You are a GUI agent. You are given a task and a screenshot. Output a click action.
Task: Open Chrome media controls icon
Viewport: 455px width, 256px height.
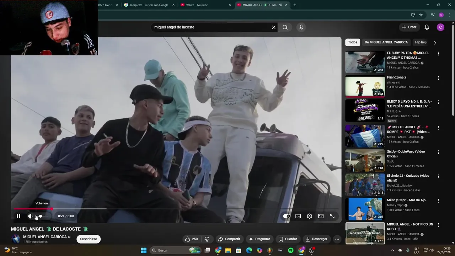433,15
